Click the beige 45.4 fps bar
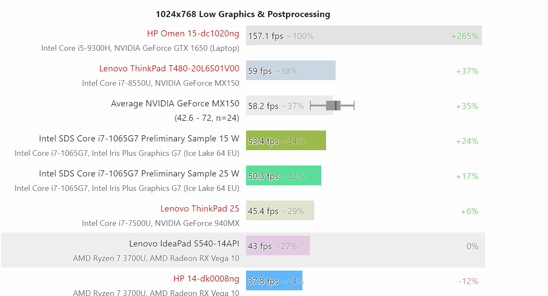This screenshot has height=296, width=548. (x=280, y=211)
